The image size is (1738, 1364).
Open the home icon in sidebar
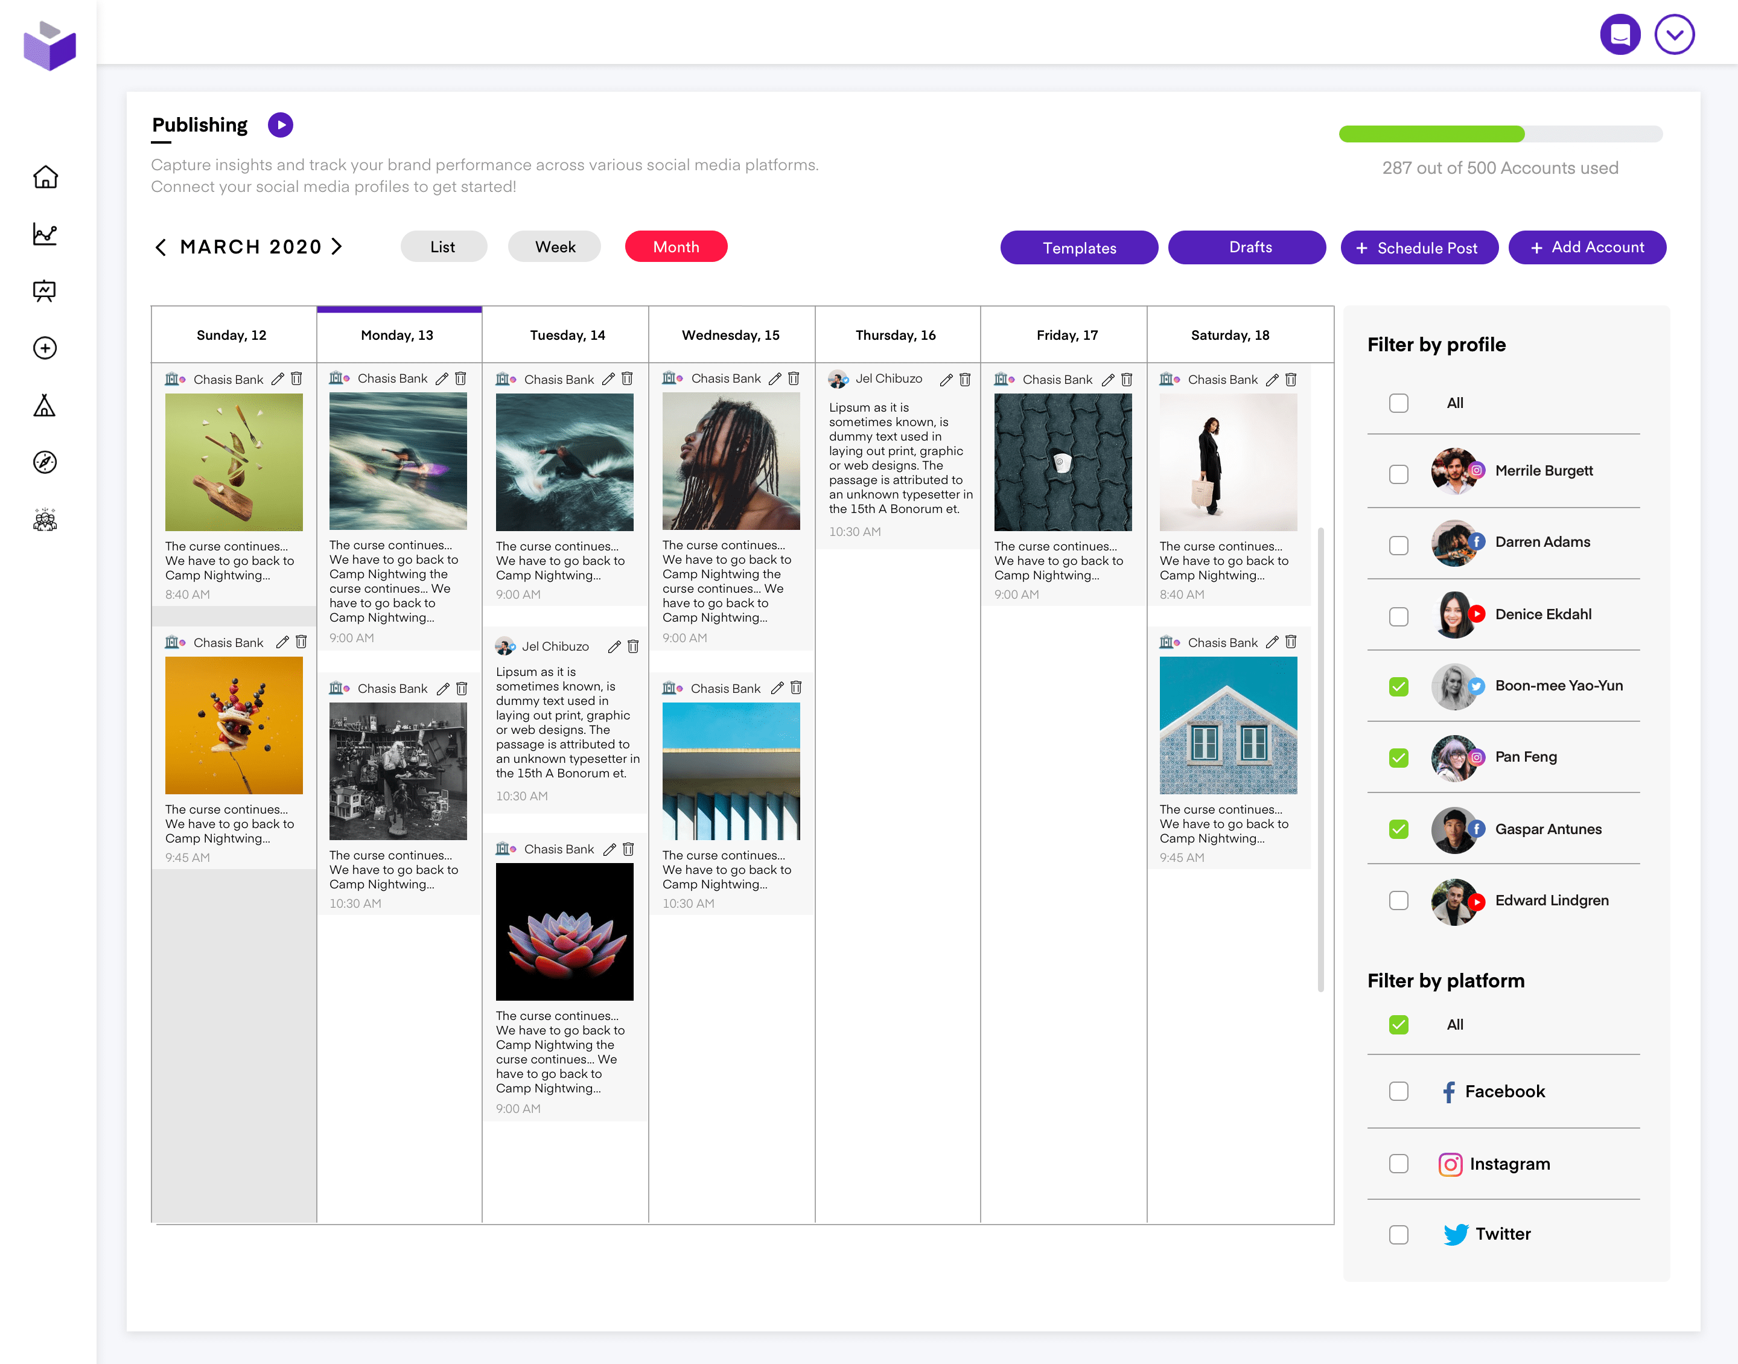(x=45, y=177)
